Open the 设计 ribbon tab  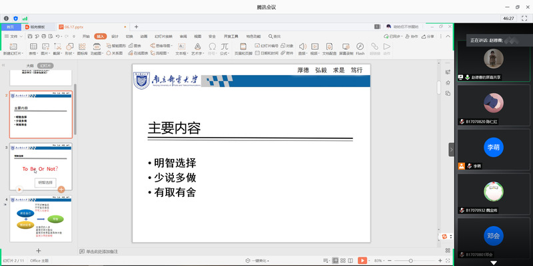115,36
